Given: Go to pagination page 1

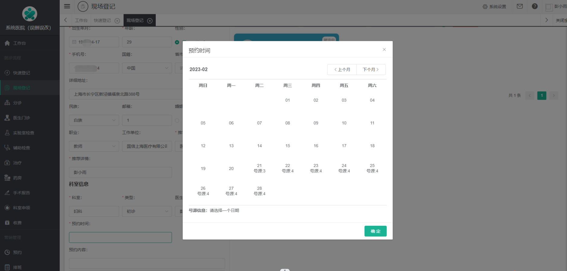Looking at the screenshot, I should click(x=542, y=96).
